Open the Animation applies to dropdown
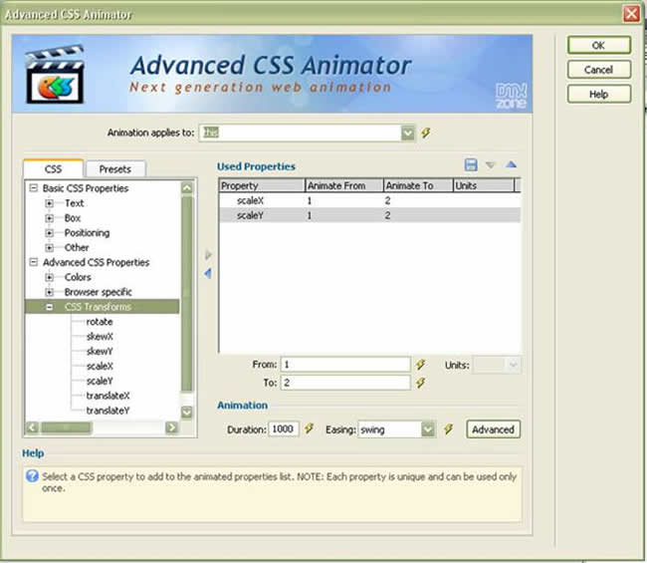The height and width of the screenshot is (563, 647). pos(408,133)
